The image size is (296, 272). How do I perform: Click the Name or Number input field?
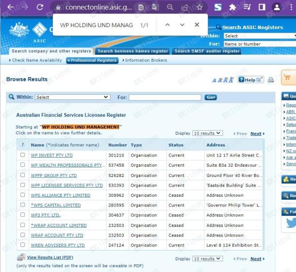tap(260, 44)
